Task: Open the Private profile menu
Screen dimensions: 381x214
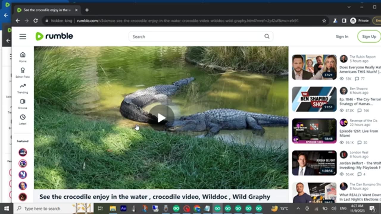Action: click(x=360, y=21)
